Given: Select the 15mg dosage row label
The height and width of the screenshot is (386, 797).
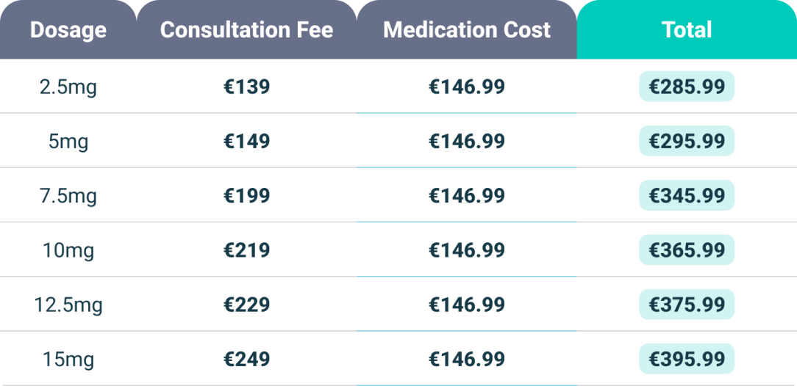Looking at the screenshot, I should coord(68,360).
